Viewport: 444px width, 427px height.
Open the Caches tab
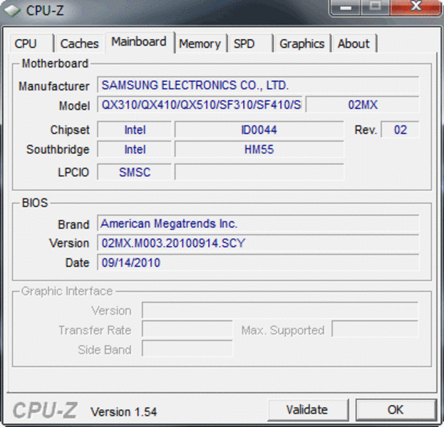[x=80, y=43]
